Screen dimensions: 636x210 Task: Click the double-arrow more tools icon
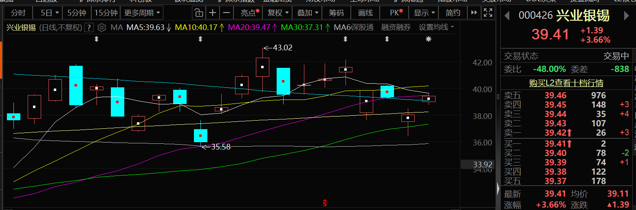point(473,13)
